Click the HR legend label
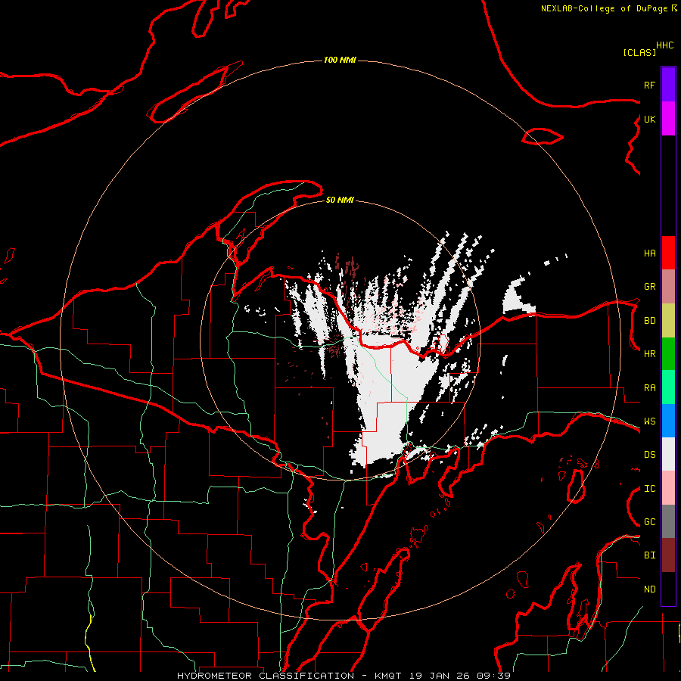Screen dimensions: 681x681 pyautogui.click(x=649, y=354)
